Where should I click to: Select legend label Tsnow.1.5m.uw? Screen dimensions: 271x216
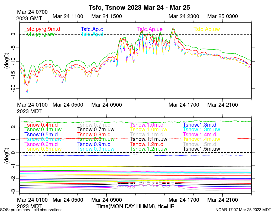point(202,149)
